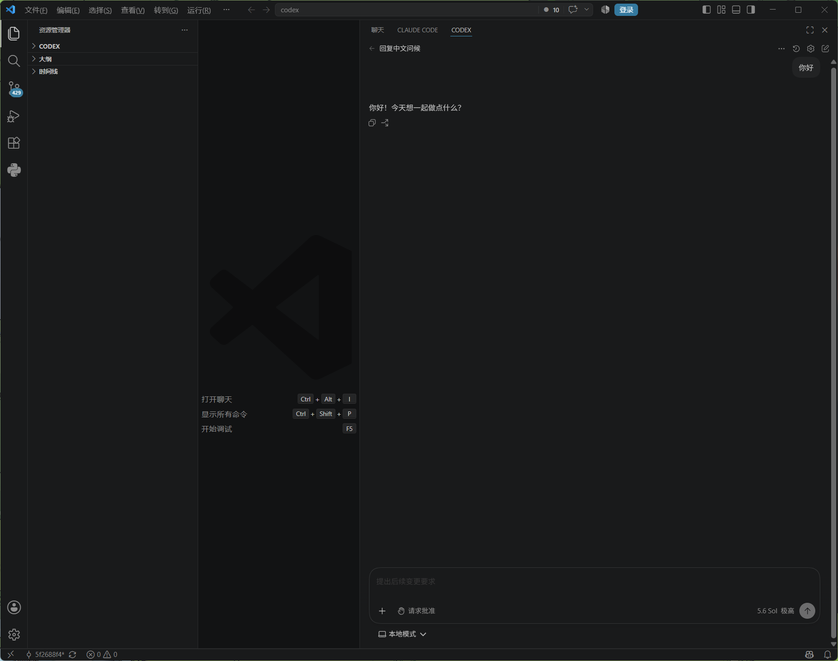This screenshot has width=838, height=661.
Task: Click the vertical scrollbar of the Codex chat
Action: (833, 352)
